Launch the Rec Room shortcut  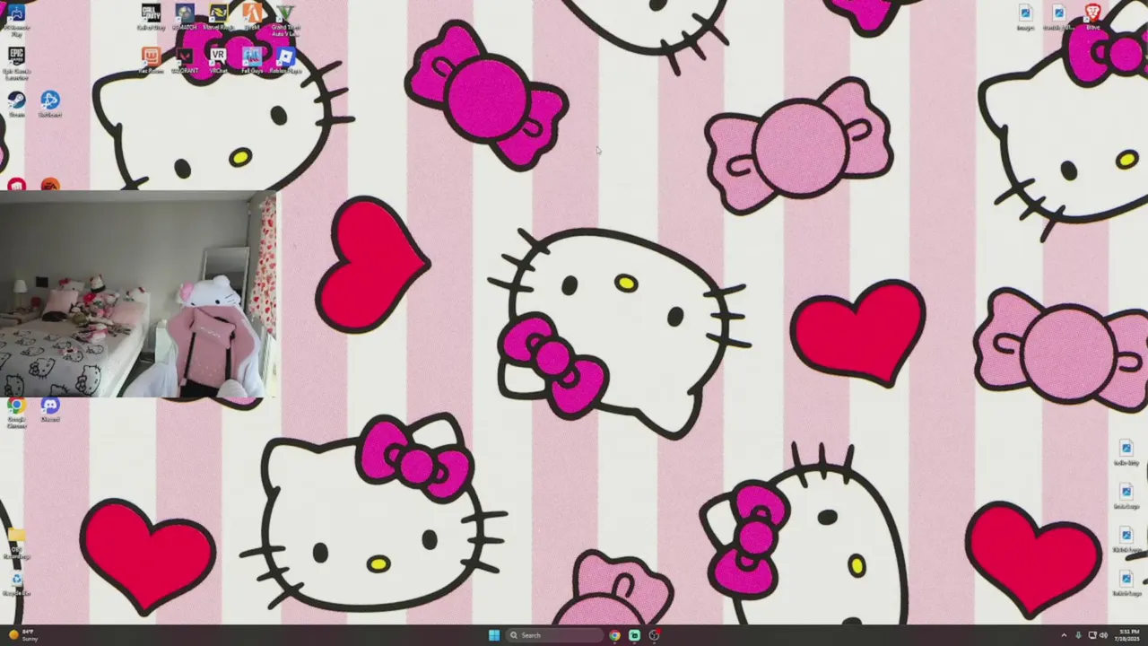click(x=151, y=60)
